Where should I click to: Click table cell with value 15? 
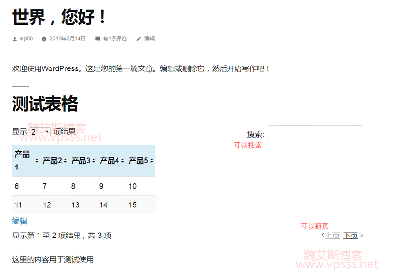pos(133,205)
